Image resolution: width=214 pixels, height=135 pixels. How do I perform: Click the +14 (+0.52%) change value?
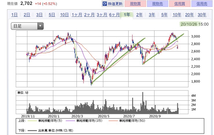coord(46,4)
